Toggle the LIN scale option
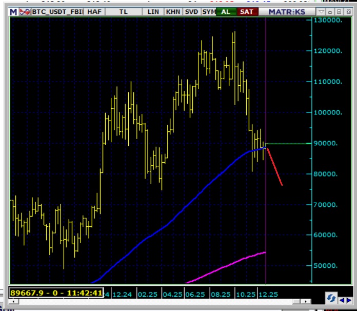The height and width of the screenshot is (311, 357). coord(153,11)
